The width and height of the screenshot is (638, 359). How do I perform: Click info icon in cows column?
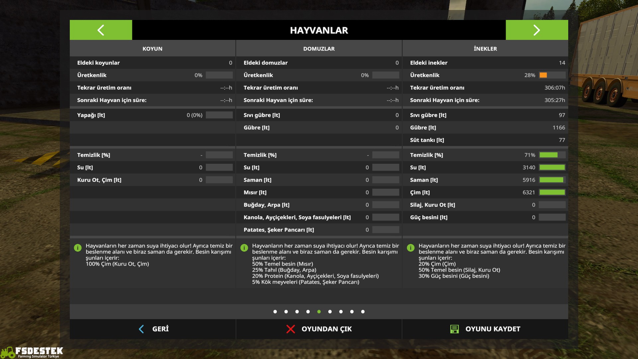pyautogui.click(x=411, y=248)
